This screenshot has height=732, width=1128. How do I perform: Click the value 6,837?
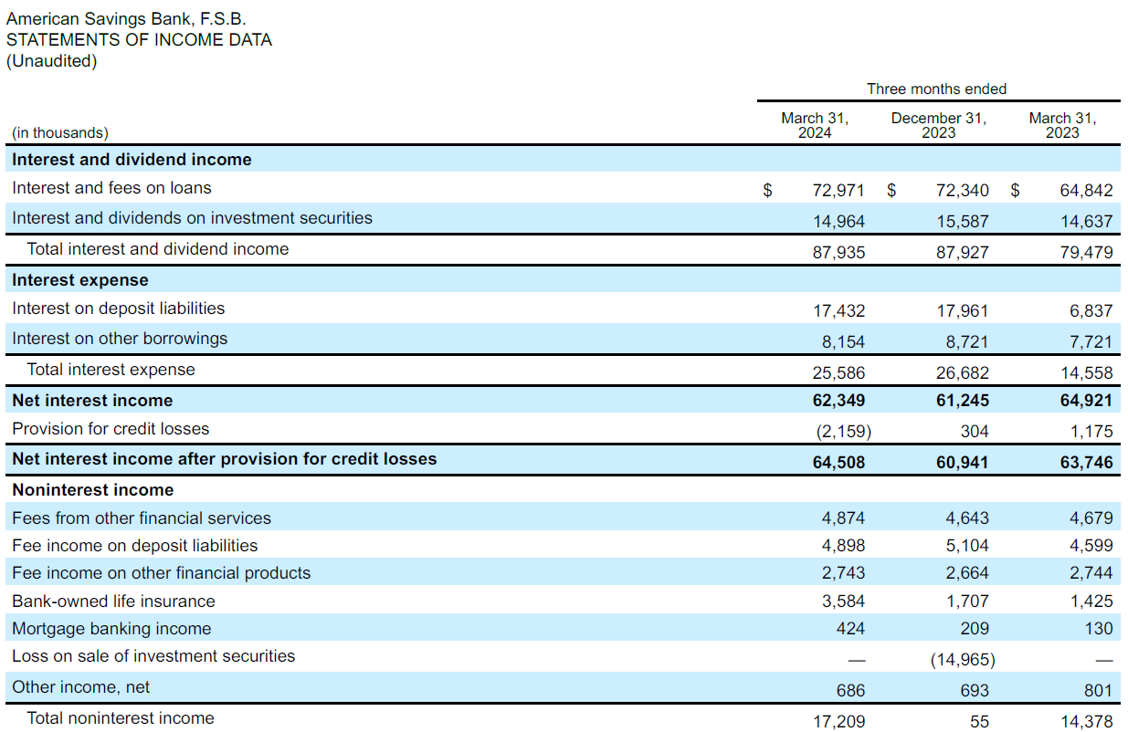[1091, 311]
